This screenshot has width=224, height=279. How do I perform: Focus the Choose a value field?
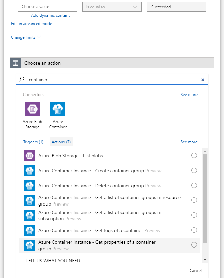[48, 7]
